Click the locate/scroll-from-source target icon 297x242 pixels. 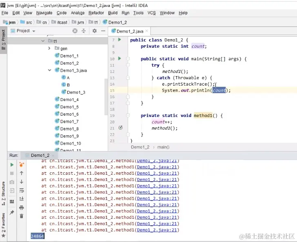75,31
